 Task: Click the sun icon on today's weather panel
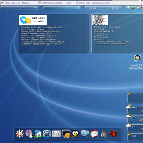(129, 93)
